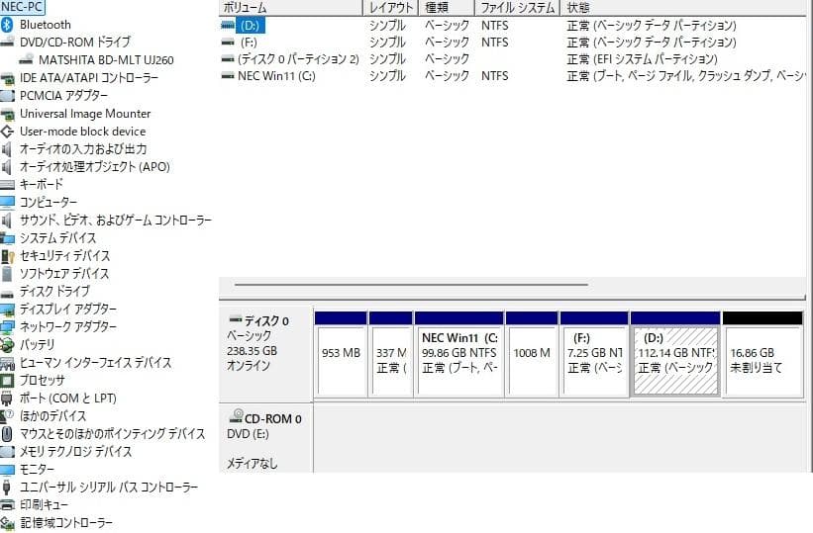Viewport: 813px width, 533px height.
Task: Click the キーボード keyboard icon
Action: pyautogui.click(x=7, y=184)
